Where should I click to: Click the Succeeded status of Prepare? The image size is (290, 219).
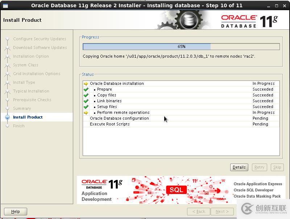tap(263, 90)
